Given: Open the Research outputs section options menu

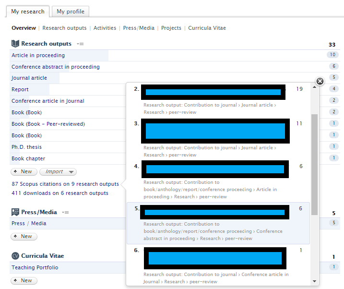Looking at the screenshot, I should click(80, 44).
